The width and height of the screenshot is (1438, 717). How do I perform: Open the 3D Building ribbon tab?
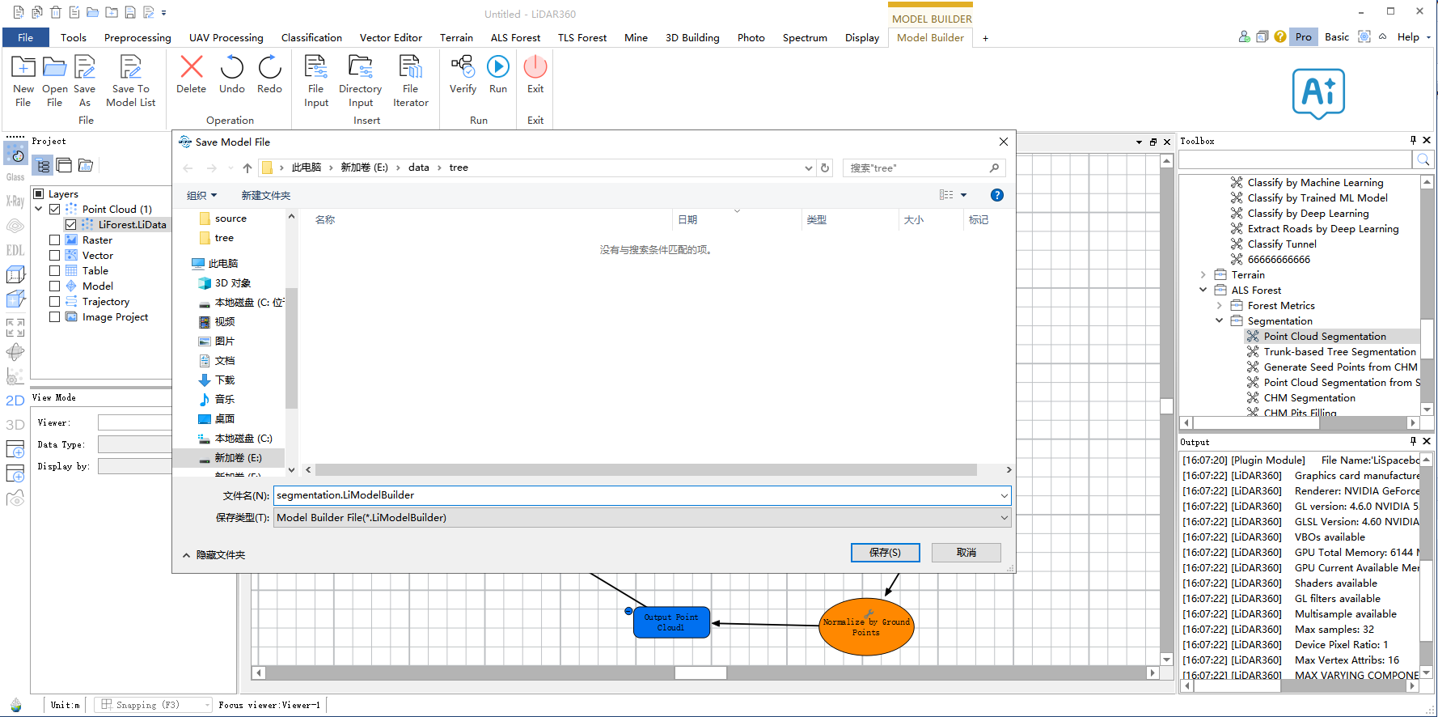(x=692, y=37)
